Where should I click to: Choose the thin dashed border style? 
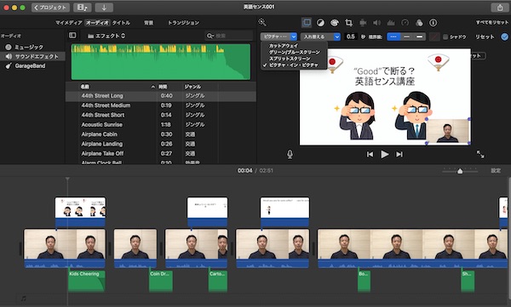(393, 37)
